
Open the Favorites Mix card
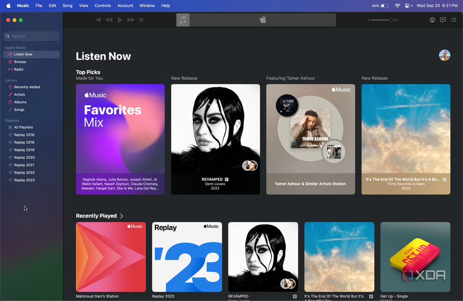click(x=120, y=139)
